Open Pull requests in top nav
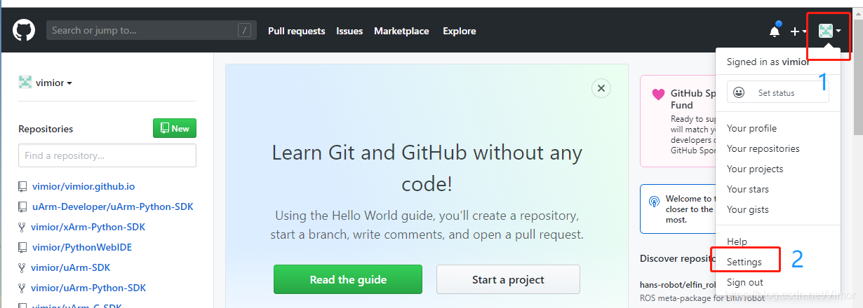The image size is (863, 308). pyautogui.click(x=297, y=31)
